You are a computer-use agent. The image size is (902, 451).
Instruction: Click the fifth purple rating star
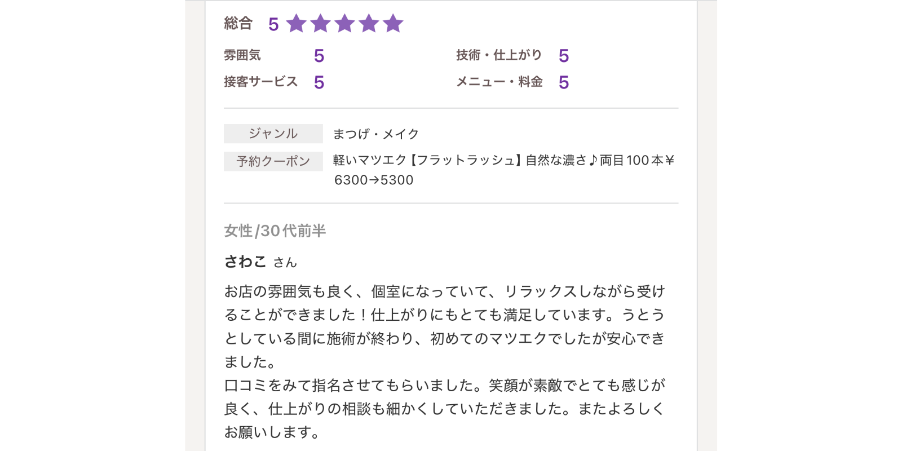tap(393, 24)
